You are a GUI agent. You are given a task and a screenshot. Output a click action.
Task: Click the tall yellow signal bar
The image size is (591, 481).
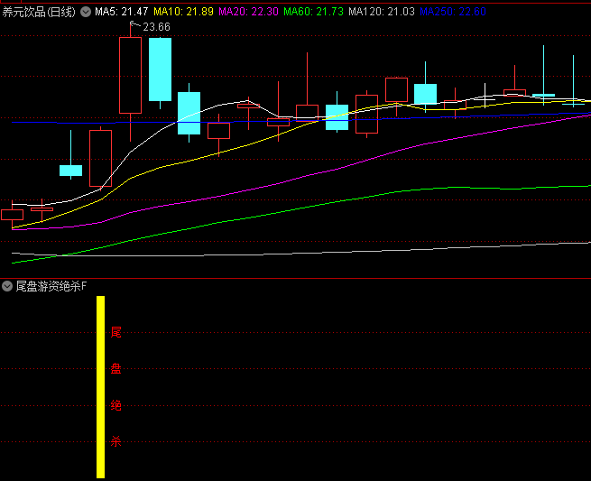tap(101, 386)
